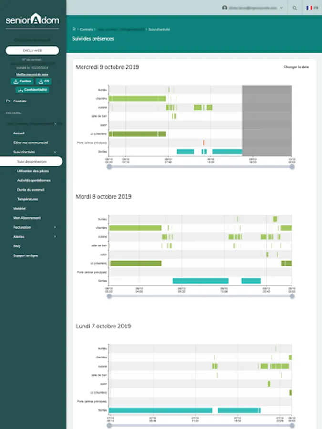The width and height of the screenshot is (322, 429).
Task: Click the EN COURS... label in sidebar
Action: [14, 113]
